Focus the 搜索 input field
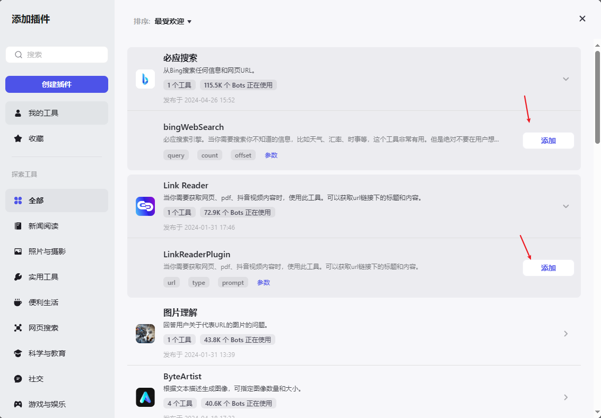Screen dimensions: 601x418 pos(57,55)
